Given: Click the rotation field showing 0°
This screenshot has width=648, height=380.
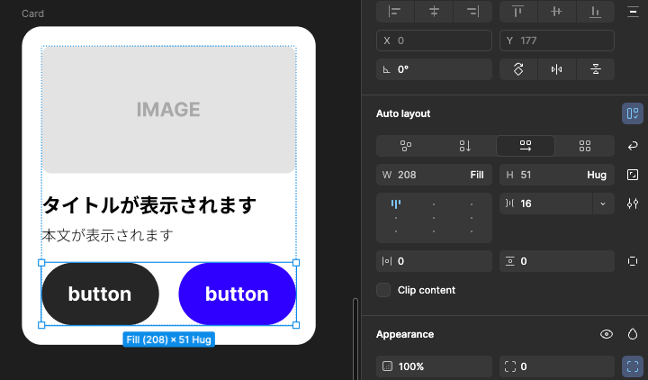Looking at the screenshot, I should [x=434, y=69].
